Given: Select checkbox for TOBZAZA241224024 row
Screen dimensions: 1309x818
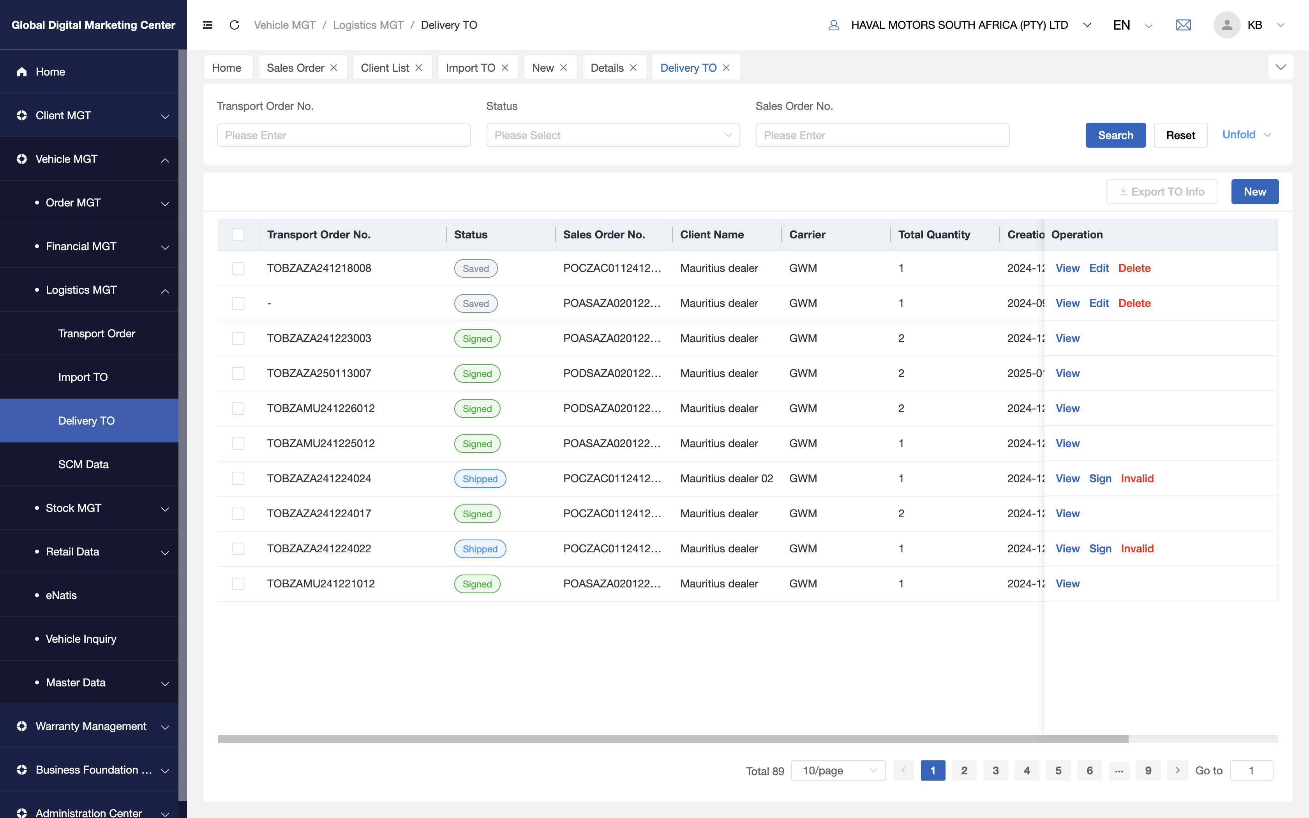Looking at the screenshot, I should click(238, 478).
